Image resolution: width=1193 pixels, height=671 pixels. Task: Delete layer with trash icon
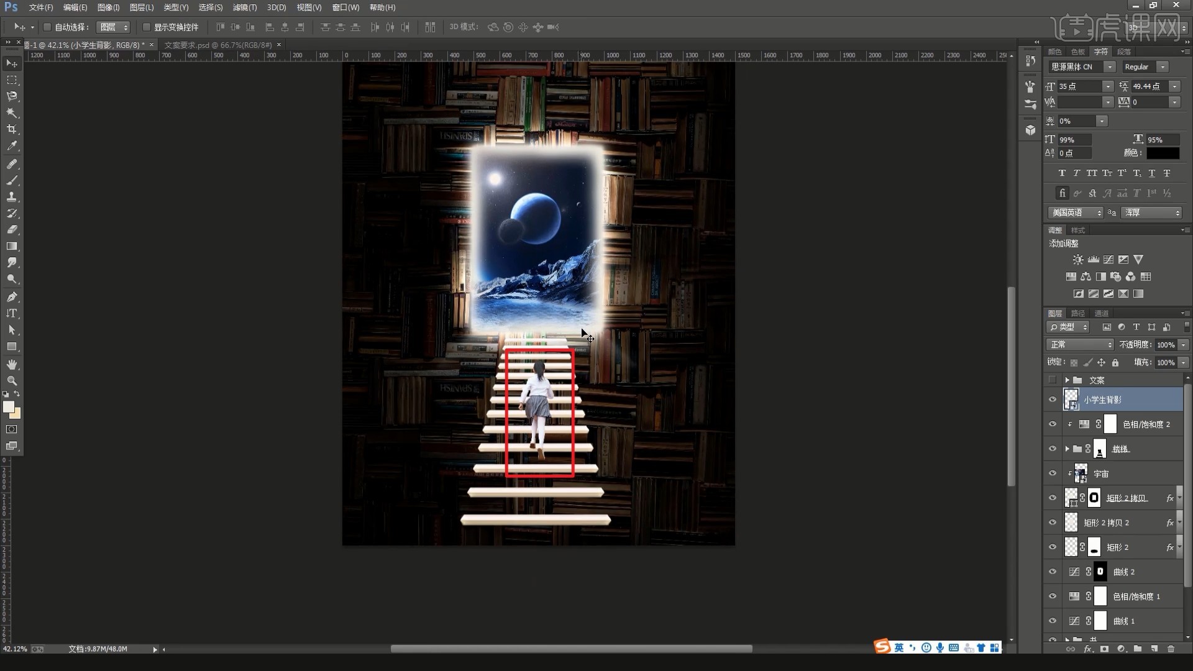pos(1171,649)
